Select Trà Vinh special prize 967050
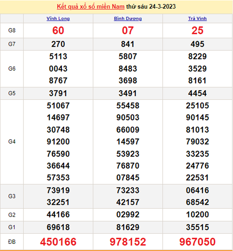This screenshot has width=233, height=251. click(197, 242)
